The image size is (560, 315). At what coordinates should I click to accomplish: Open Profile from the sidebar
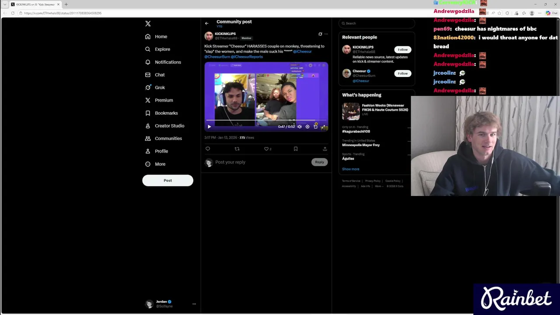(x=156, y=151)
